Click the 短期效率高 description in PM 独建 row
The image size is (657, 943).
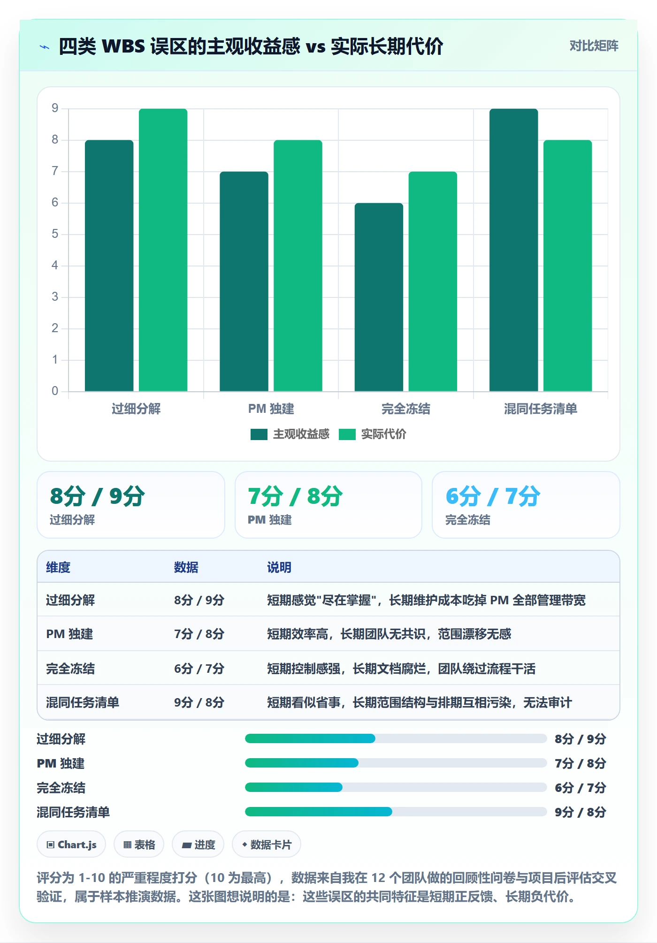pos(389,634)
